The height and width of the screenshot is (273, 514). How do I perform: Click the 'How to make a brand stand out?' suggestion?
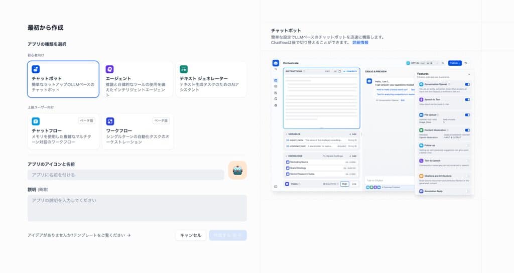coord(392,89)
